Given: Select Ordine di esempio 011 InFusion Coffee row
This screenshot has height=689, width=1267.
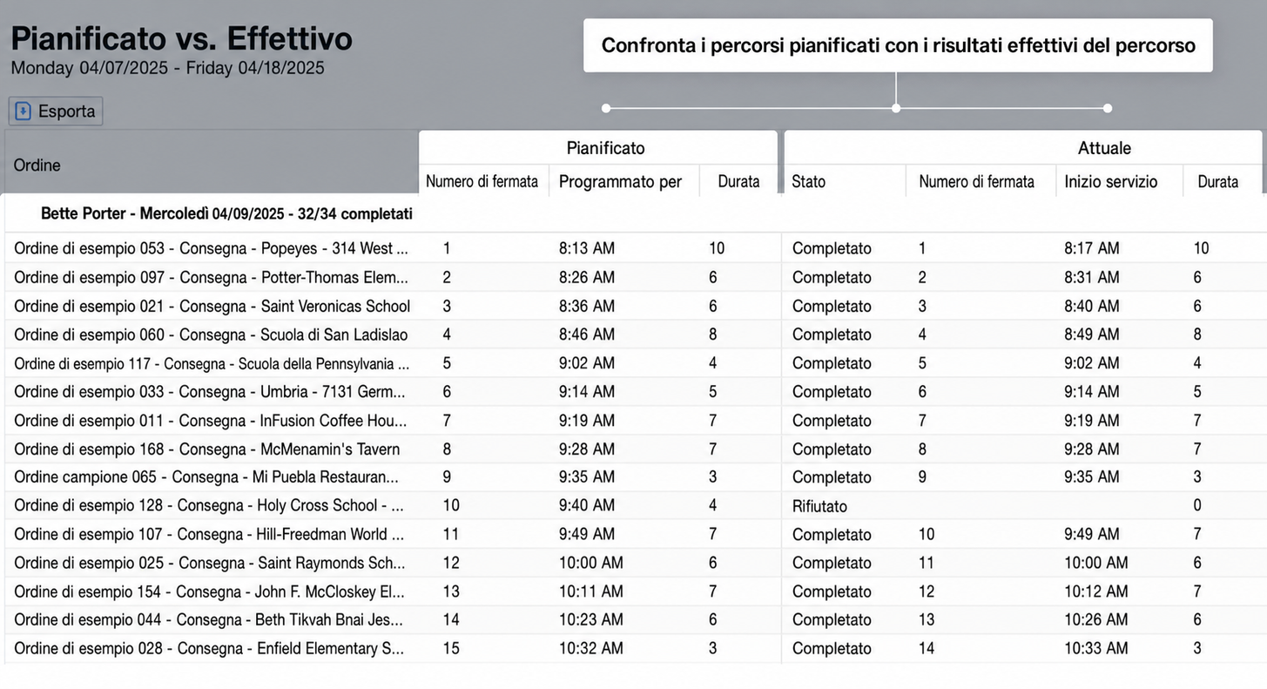Looking at the screenshot, I should 635,421.
